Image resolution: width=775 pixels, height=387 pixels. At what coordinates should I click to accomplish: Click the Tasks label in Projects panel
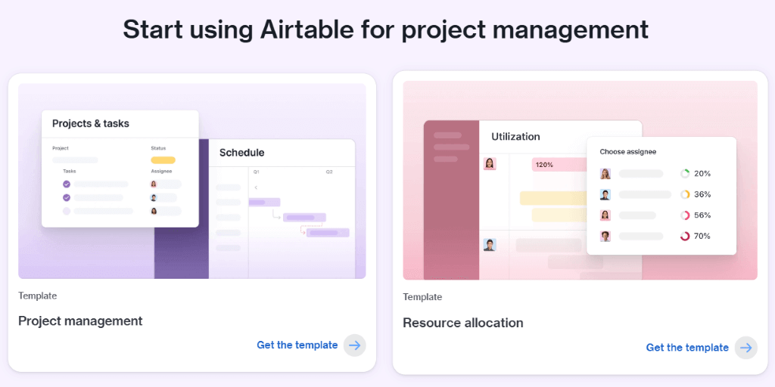click(x=69, y=172)
